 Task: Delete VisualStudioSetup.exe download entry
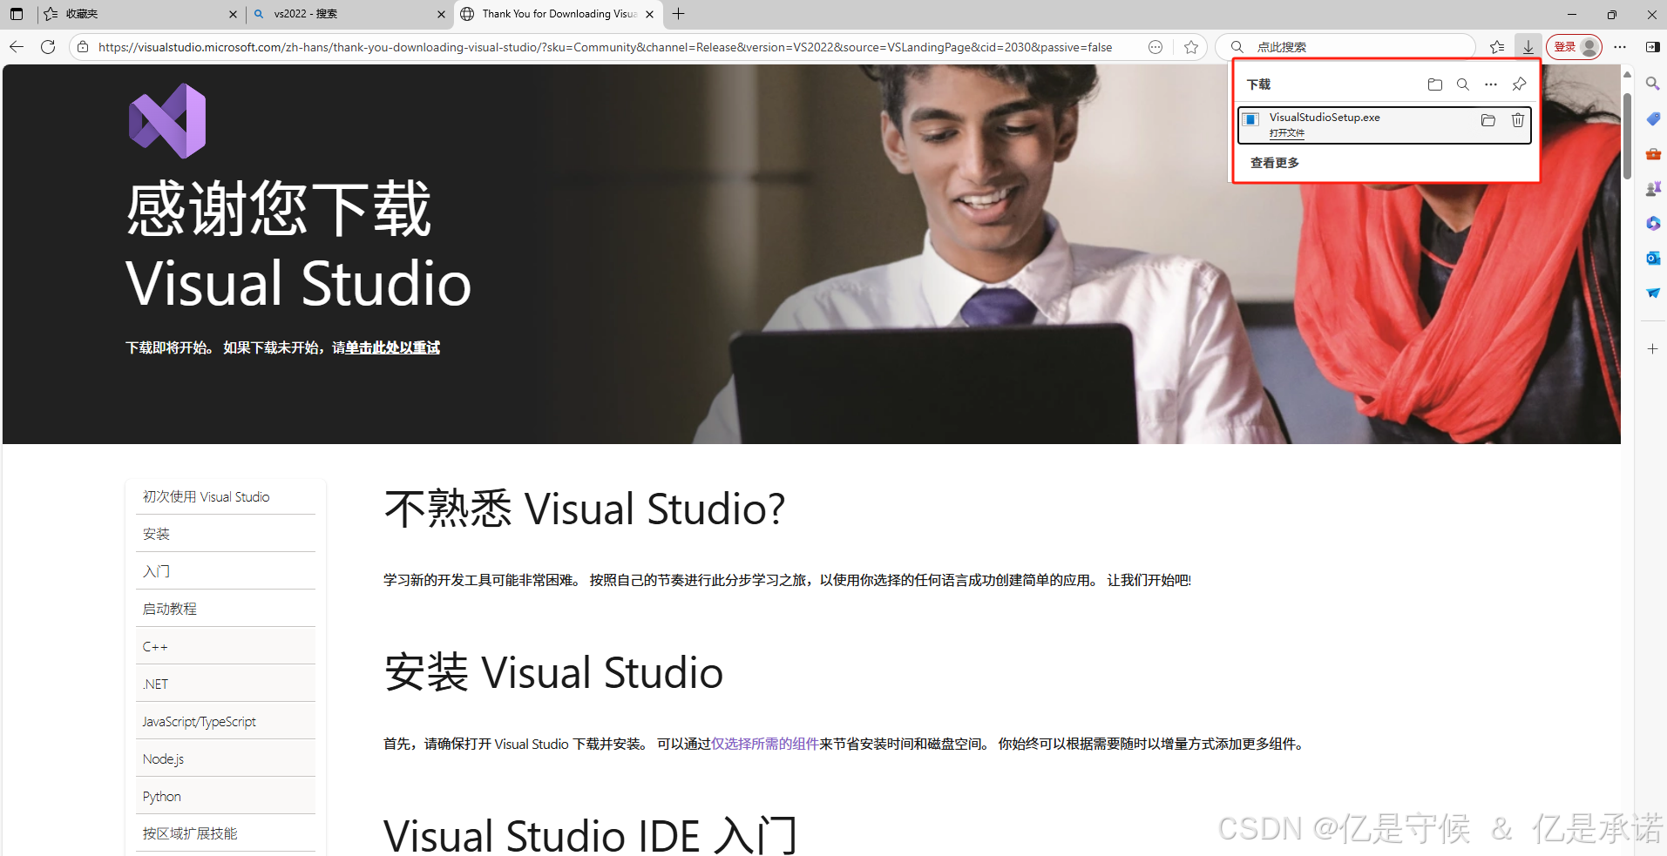point(1518,120)
